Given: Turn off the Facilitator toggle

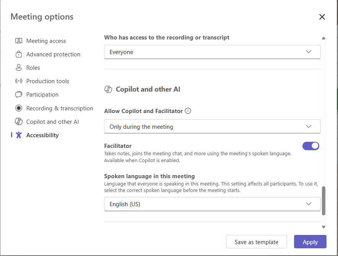Looking at the screenshot, I should [310, 146].
